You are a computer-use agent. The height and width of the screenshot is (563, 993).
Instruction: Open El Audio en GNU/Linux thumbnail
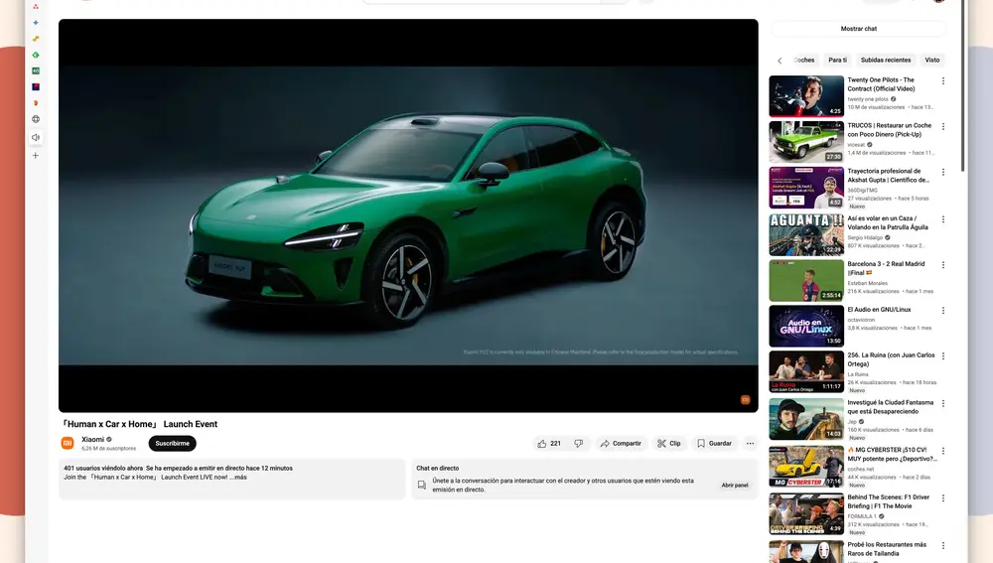click(x=806, y=326)
